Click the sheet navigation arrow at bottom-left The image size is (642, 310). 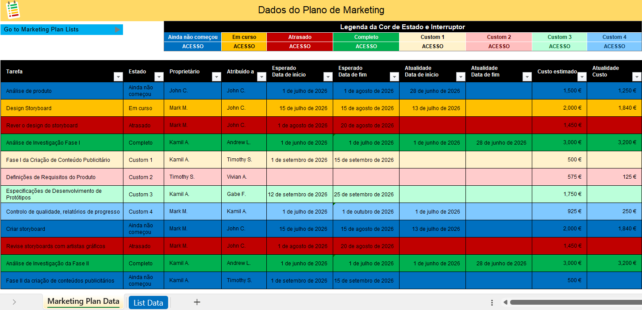click(x=14, y=301)
